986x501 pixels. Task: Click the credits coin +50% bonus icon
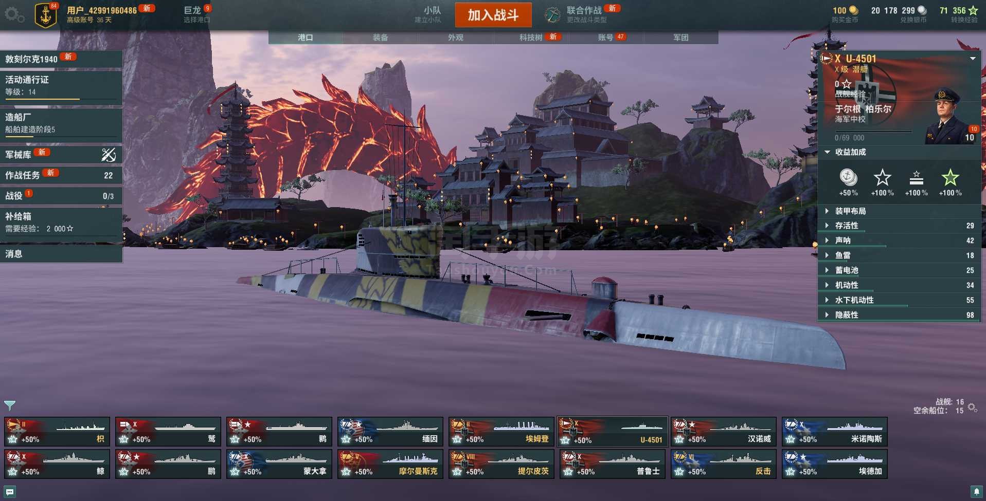(848, 178)
